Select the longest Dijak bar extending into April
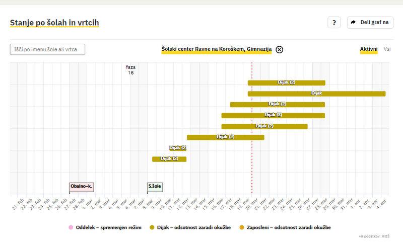The width and height of the screenshot is (403, 246). click(x=316, y=94)
